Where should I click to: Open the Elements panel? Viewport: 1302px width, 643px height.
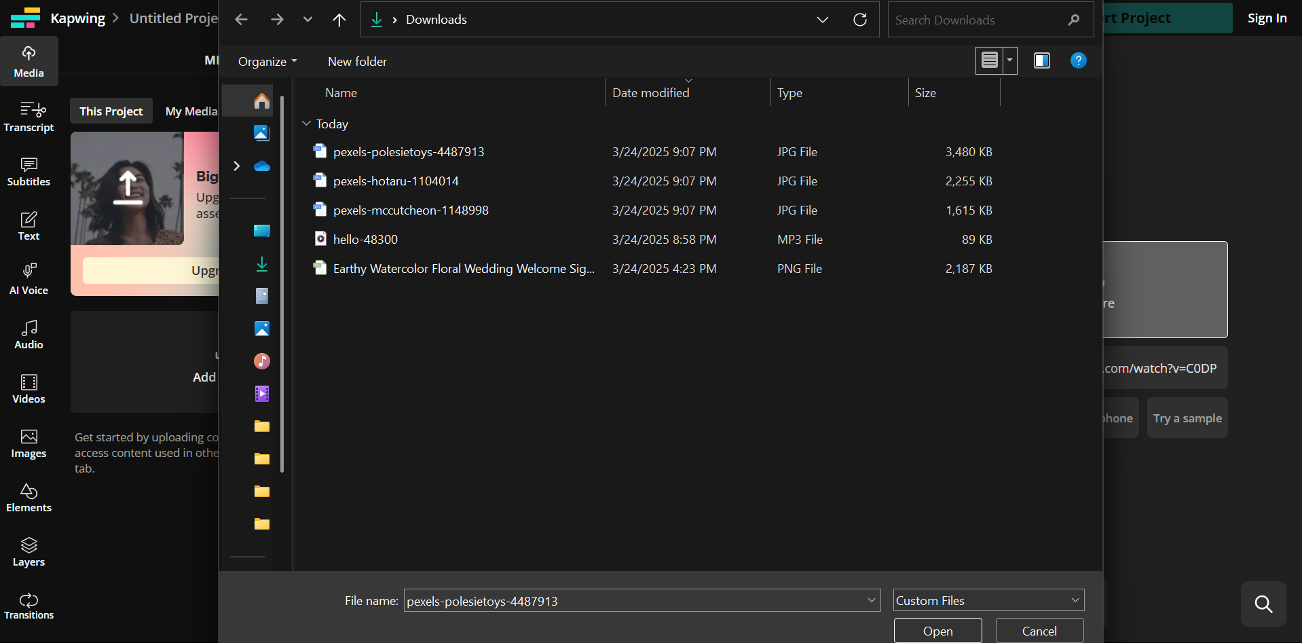pos(29,497)
